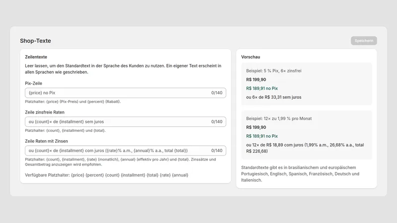
Task: Focus the Pix-Zeile input field
Action: click(x=126, y=93)
